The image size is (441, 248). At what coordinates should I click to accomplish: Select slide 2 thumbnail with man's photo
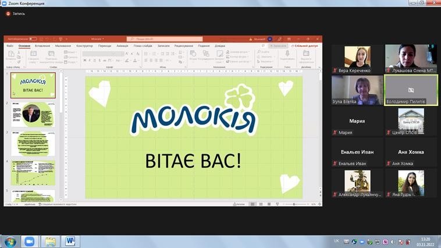point(33,115)
